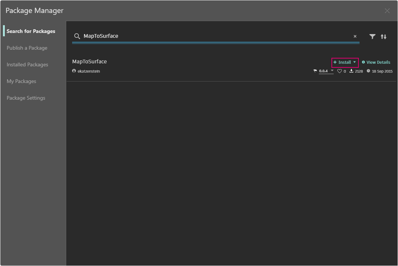Click into the package search field

pyautogui.click(x=215, y=36)
